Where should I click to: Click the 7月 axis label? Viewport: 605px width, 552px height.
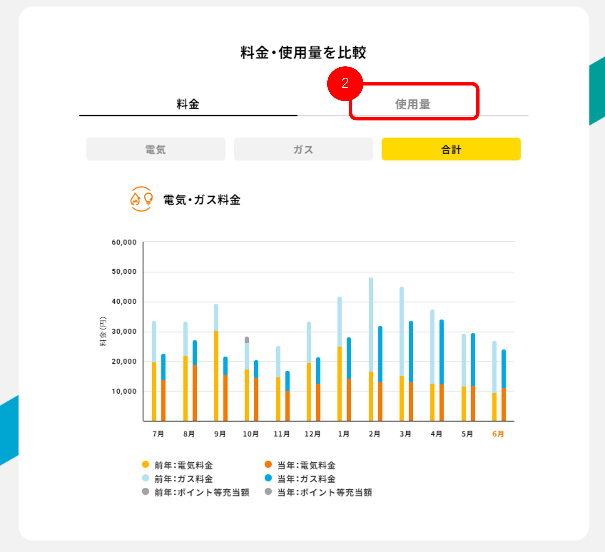click(x=158, y=434)
